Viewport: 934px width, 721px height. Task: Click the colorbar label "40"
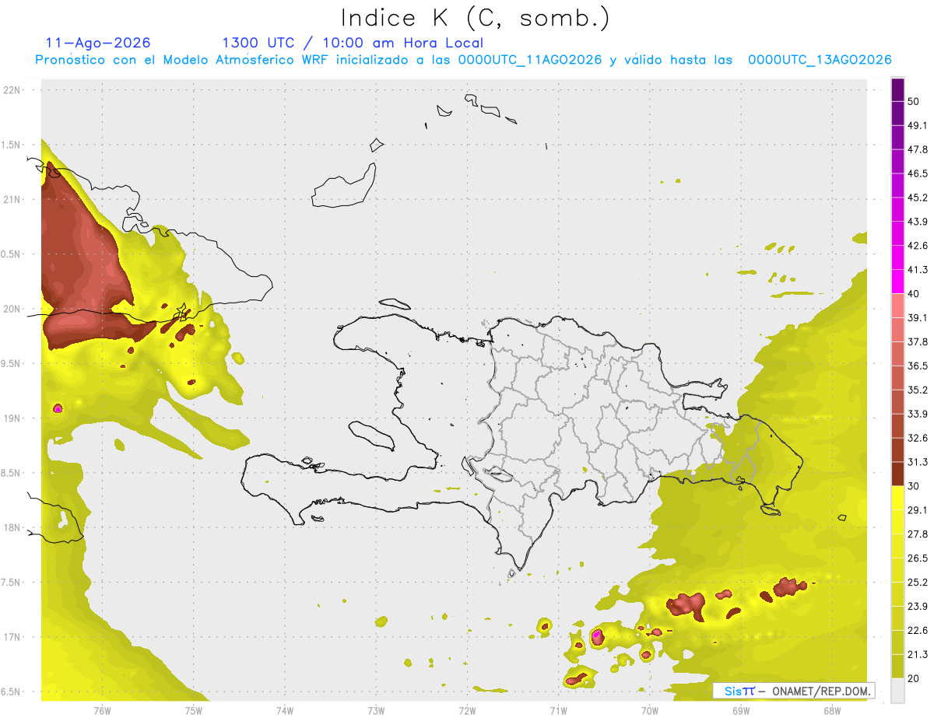(x=915, y=294)
